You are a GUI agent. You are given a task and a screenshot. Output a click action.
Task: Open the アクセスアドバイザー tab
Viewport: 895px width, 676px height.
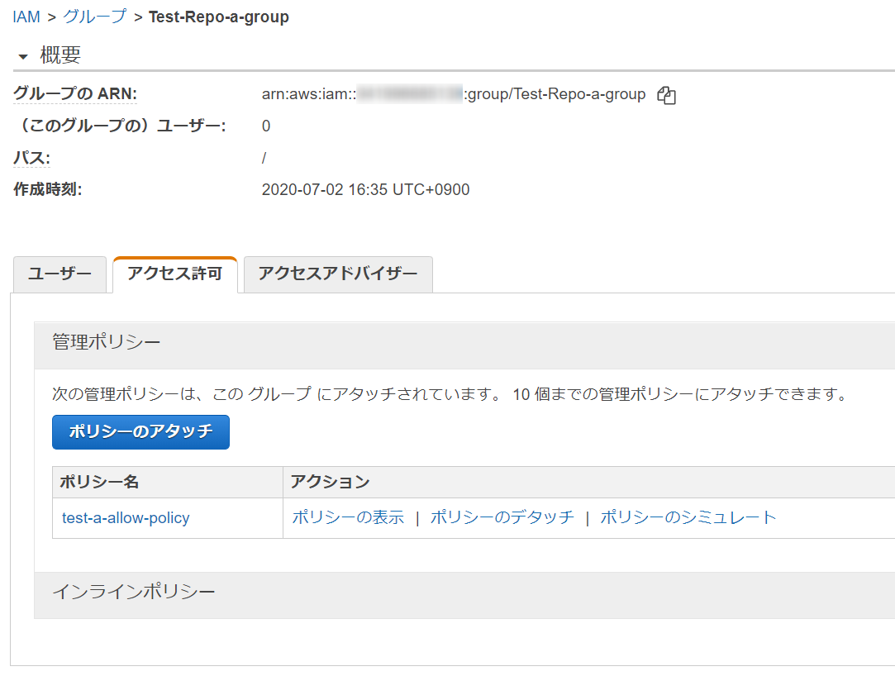338,274
